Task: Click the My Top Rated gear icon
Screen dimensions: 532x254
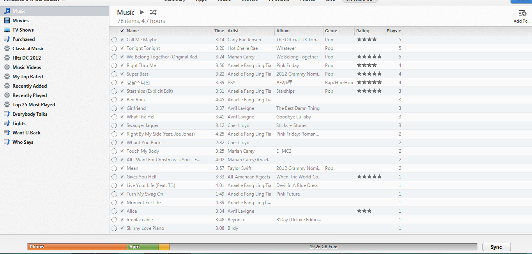Action: point(7,77)
